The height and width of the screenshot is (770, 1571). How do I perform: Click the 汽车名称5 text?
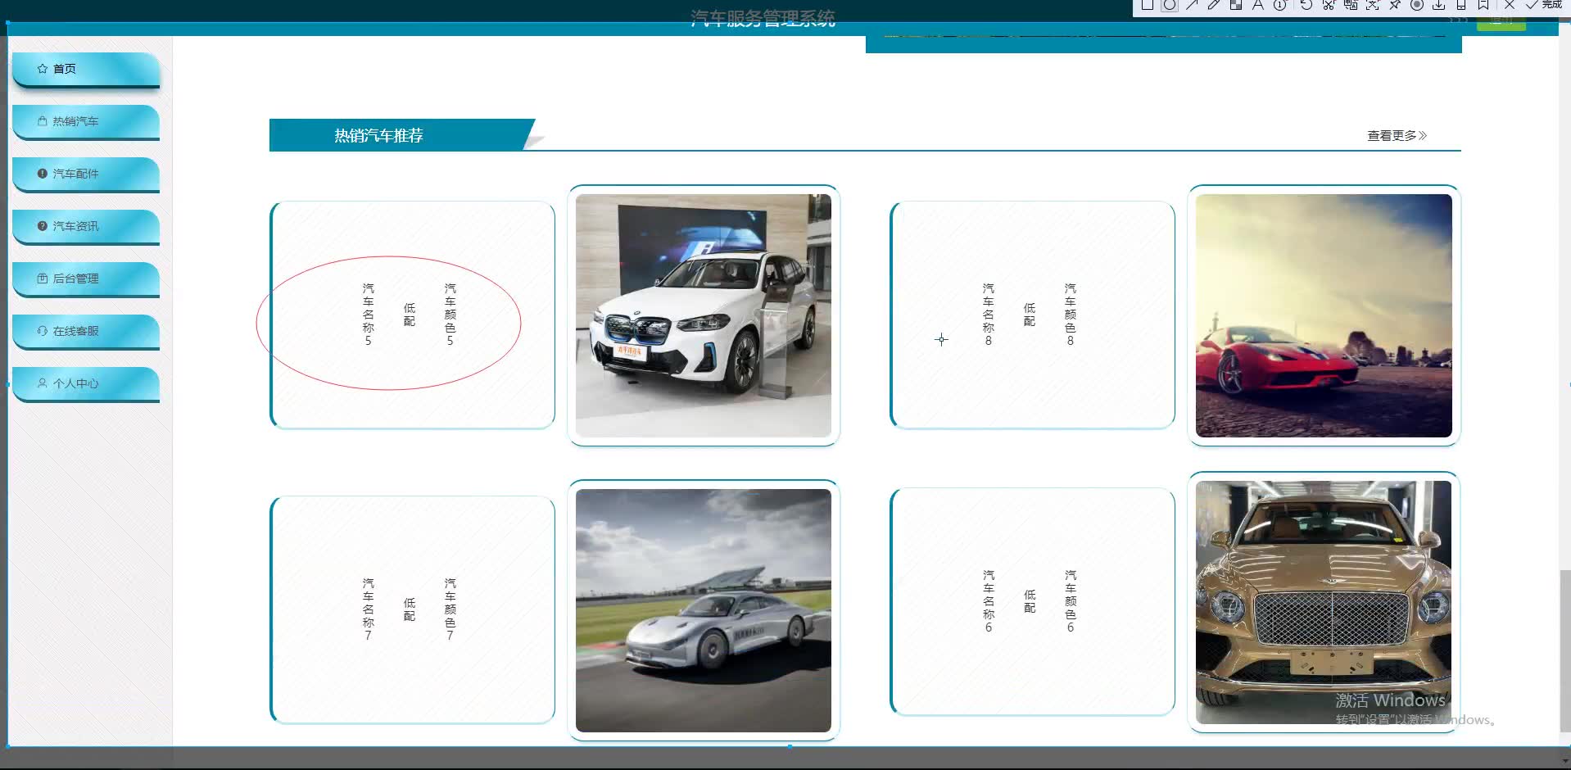[x=369, y=315]
